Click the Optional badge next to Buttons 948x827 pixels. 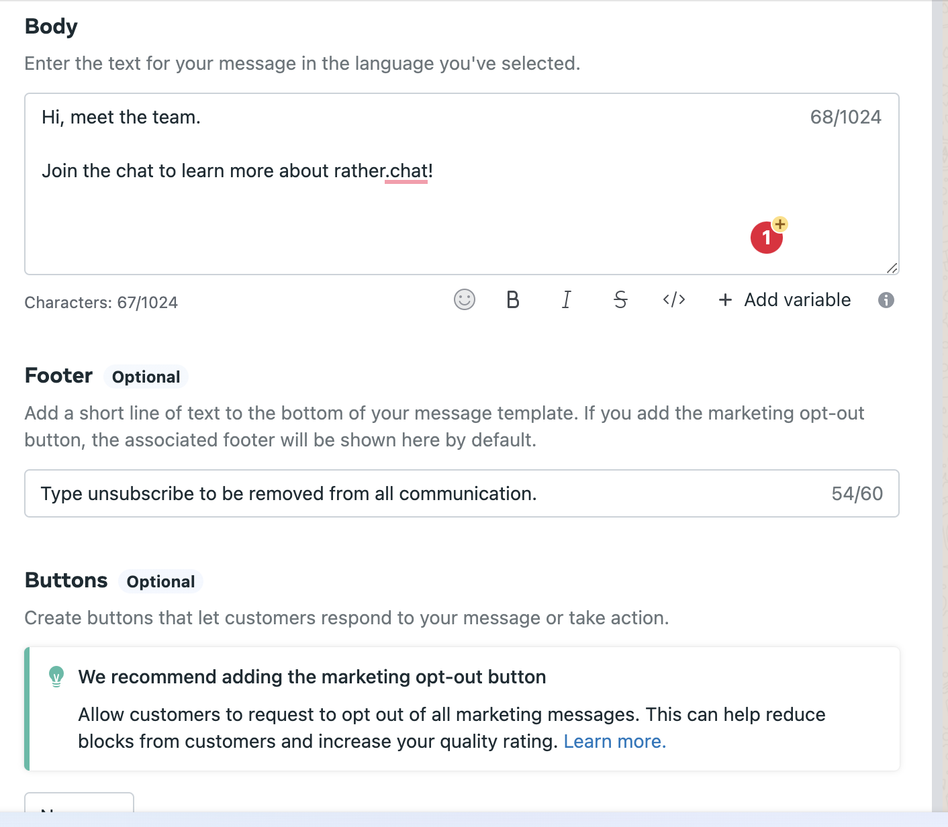(160, 581)
